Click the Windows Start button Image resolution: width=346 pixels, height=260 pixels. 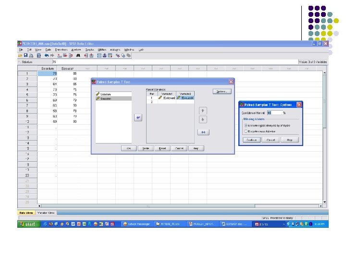pos(28,224)
